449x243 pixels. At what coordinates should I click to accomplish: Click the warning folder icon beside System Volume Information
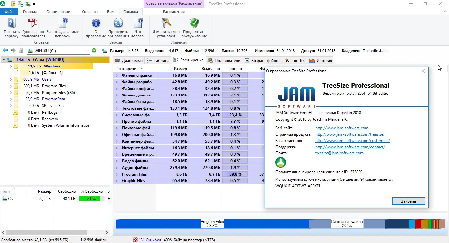(x=15, y=125)
